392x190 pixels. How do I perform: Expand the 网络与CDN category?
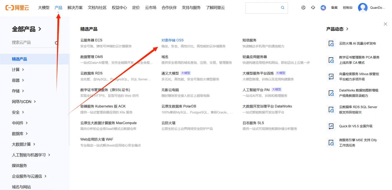click(x=35, y=102)
